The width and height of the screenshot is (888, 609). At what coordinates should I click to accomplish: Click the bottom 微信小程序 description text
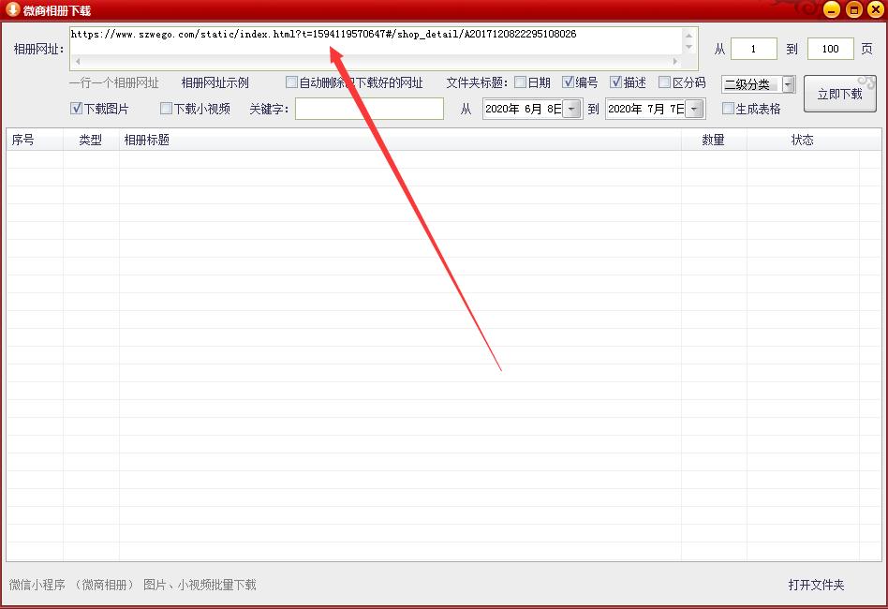pos(133,585)
